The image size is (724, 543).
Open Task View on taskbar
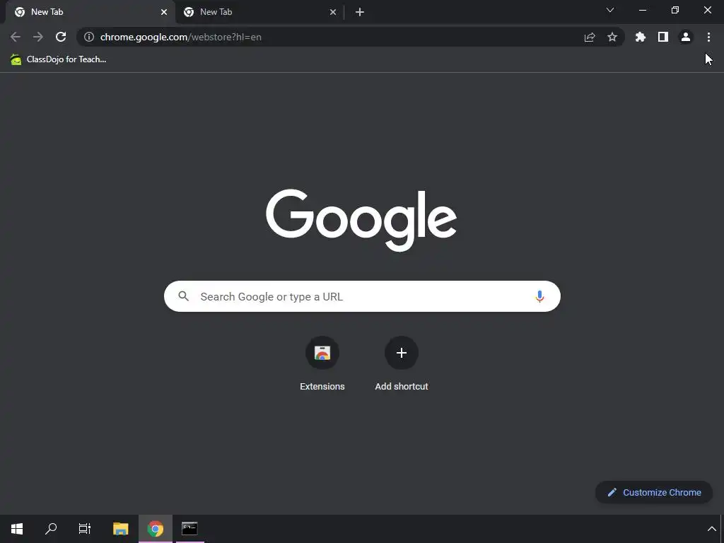85,529
